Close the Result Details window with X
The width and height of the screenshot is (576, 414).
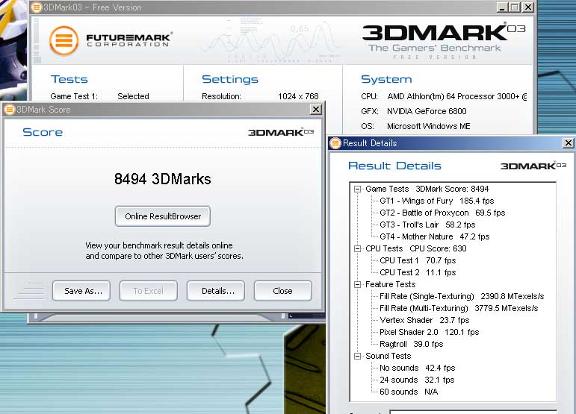(x=568, y=142)
